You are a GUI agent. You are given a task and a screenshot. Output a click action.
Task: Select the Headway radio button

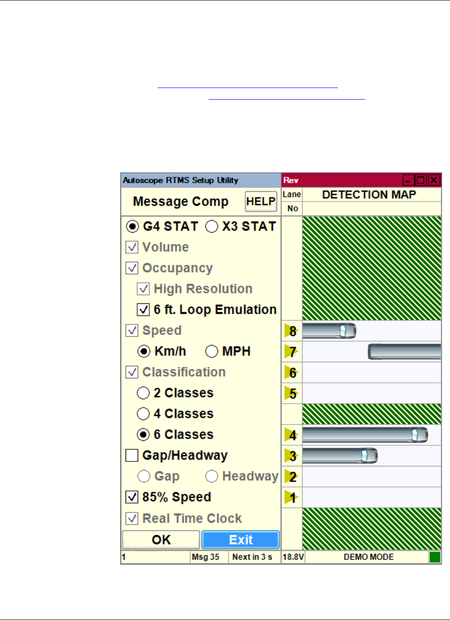coord(211,476)
